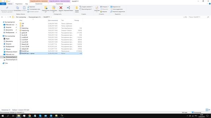Click Выделить все (Select all) command

coord(115,7)
